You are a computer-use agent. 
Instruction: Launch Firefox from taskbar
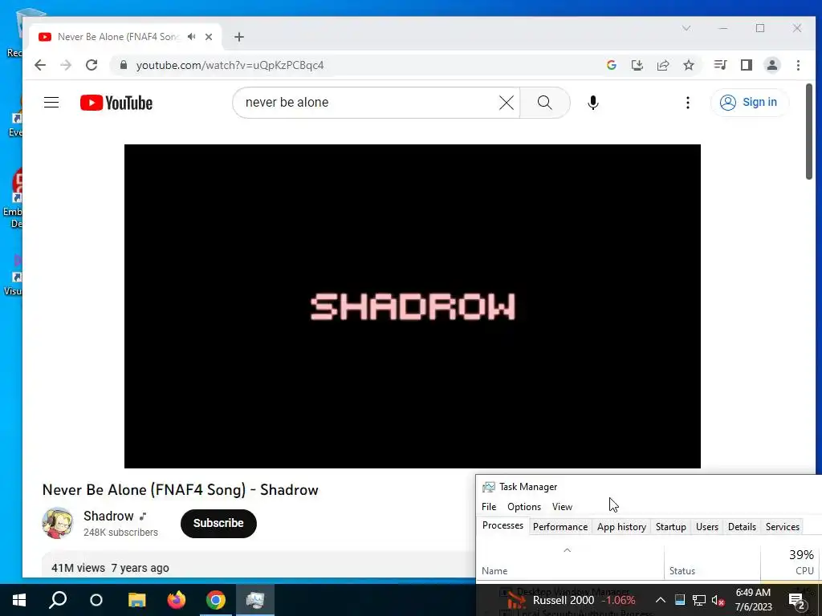coord(177,600)
